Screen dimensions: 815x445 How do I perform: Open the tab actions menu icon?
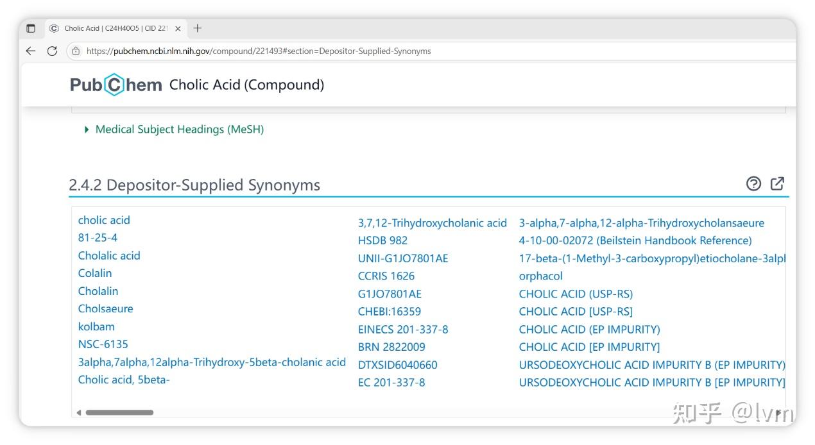click(x=31, y=28)
